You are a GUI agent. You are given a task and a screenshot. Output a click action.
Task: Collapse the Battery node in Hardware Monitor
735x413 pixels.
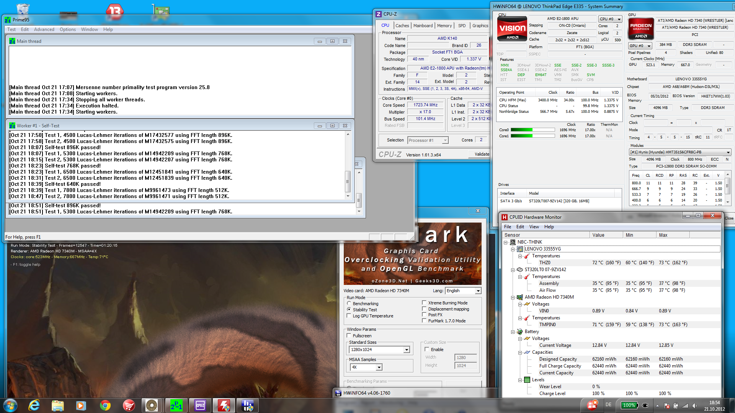click(513, 332)
